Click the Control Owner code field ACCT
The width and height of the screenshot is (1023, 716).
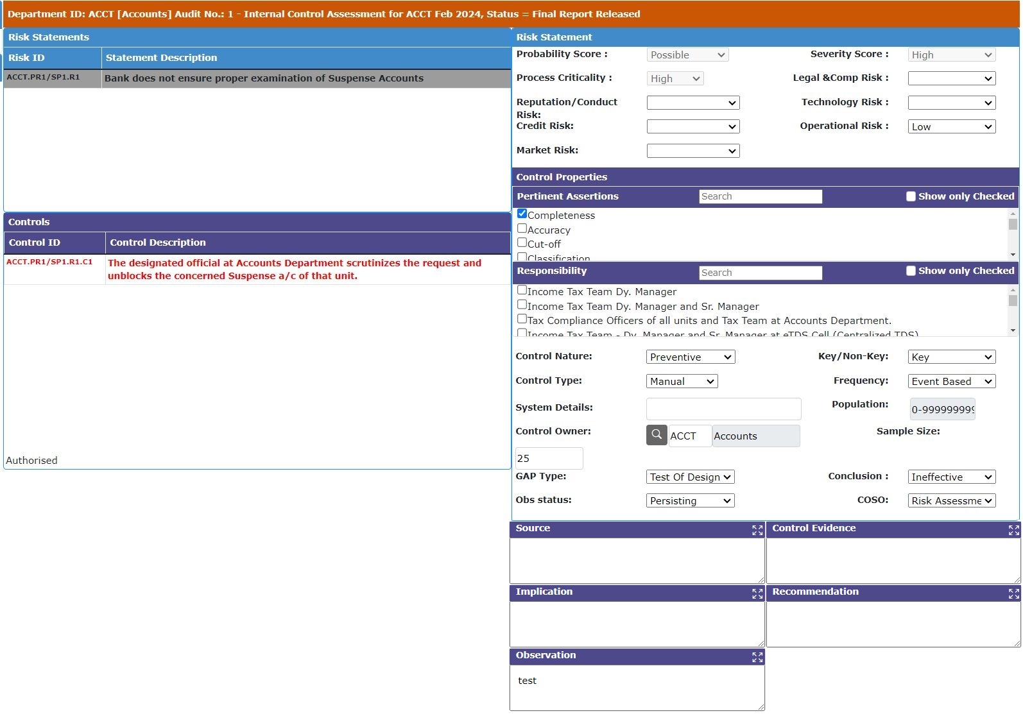(690, 436)
